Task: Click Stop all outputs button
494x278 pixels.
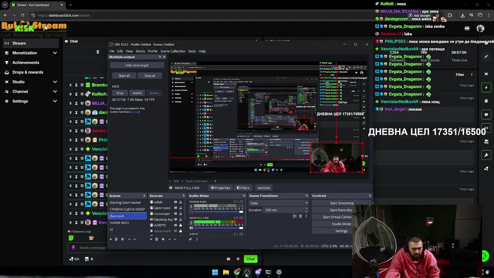Action: [x=150, y=76]
